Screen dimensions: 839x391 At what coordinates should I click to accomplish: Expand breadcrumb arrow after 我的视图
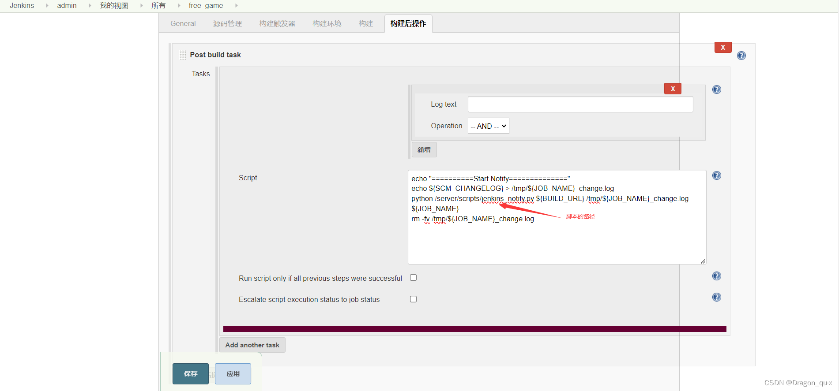pyautogui.click(x=141, y=6)
